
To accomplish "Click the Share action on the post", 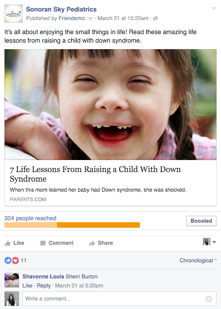I will 101,243.
